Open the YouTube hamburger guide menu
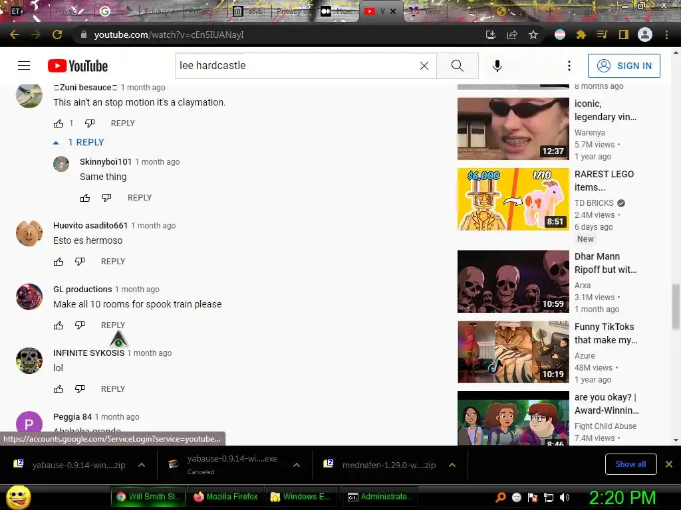Viewport: 681px width, 510px height. coord(24,66)
